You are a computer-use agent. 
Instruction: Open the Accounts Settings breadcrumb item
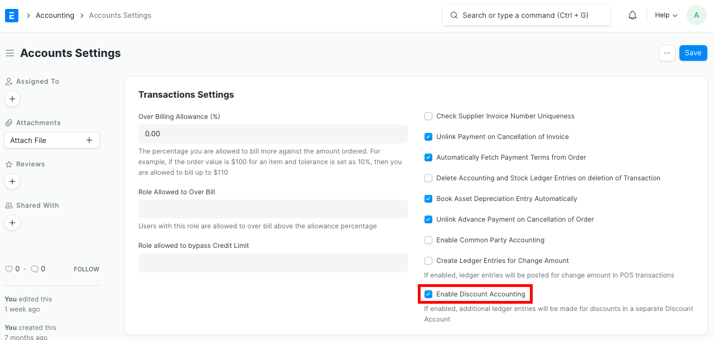[x=120, y=15]
